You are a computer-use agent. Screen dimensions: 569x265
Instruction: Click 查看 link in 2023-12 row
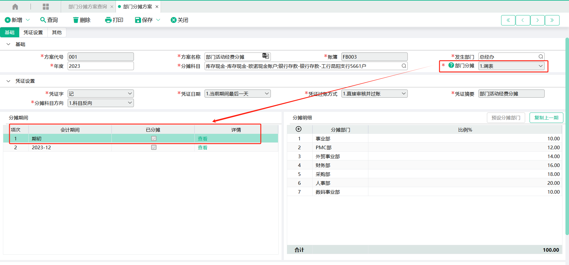pyautogui.click(x=202, y=147)
